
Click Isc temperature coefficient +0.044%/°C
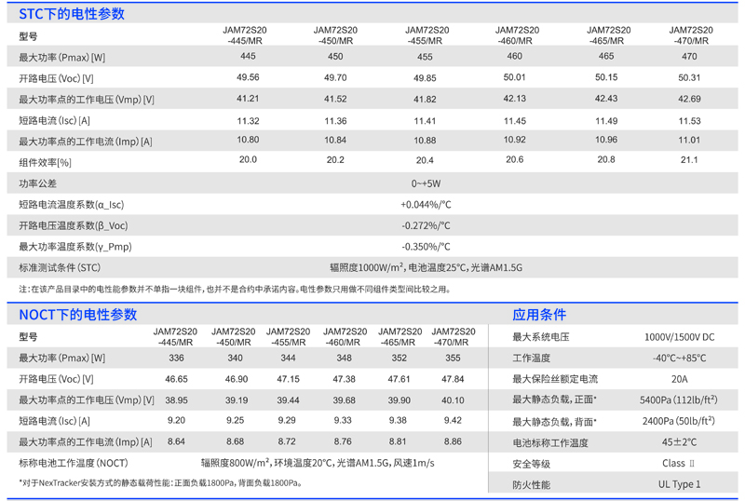click(426, 205)
